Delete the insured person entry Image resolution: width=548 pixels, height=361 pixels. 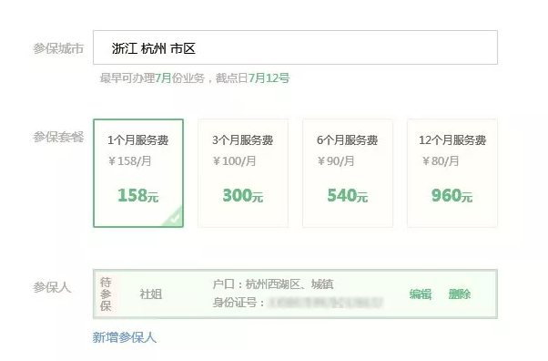[460, 294]
